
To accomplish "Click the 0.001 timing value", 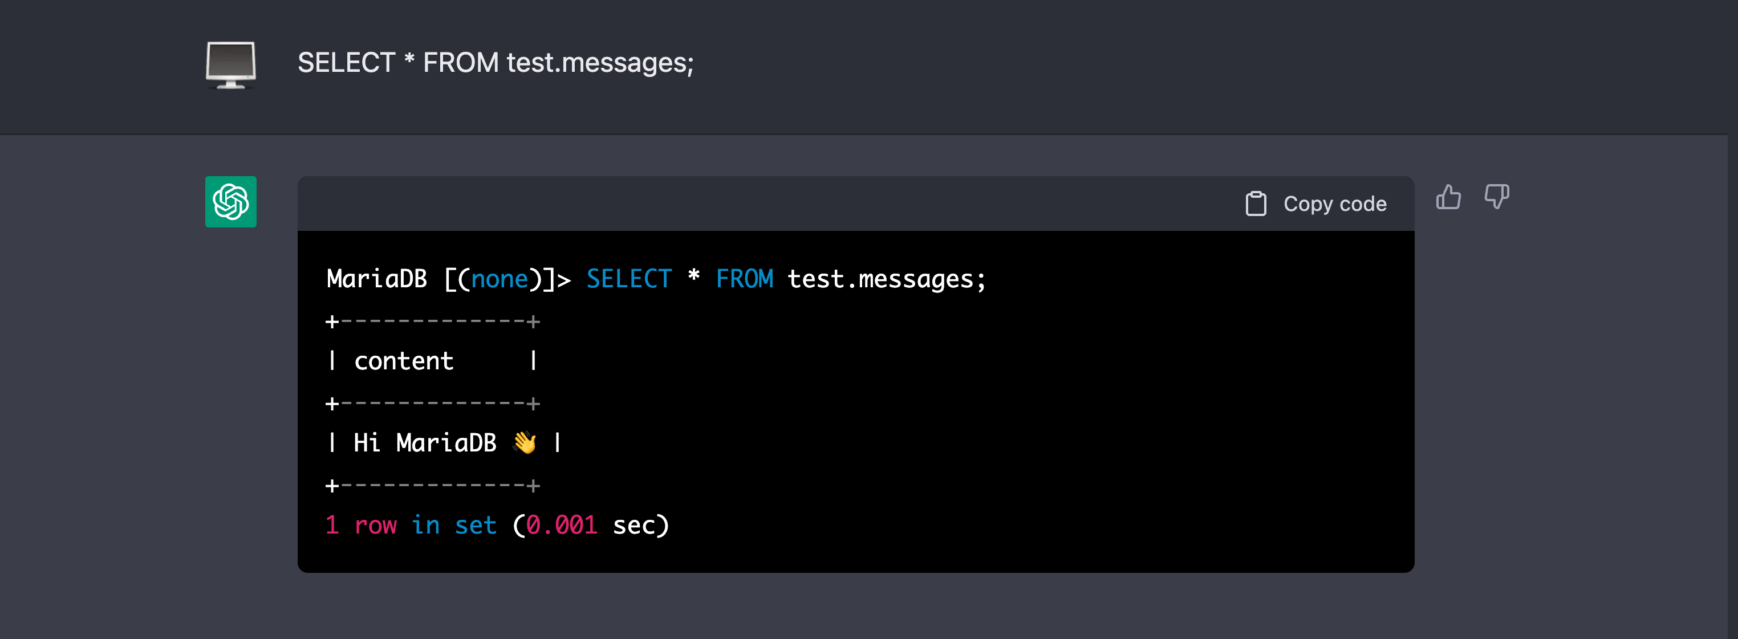I will [561, 525].
